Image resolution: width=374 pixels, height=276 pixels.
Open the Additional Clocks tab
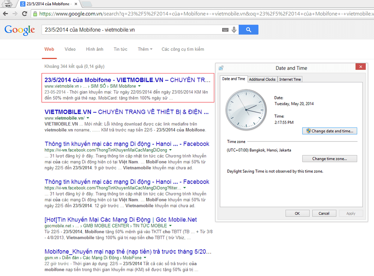(262, 79)
